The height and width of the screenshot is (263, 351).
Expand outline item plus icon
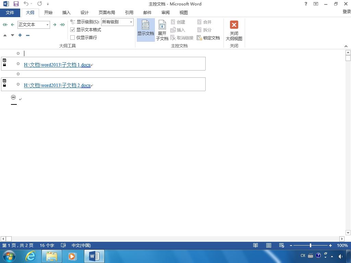[x=20, y=35]
